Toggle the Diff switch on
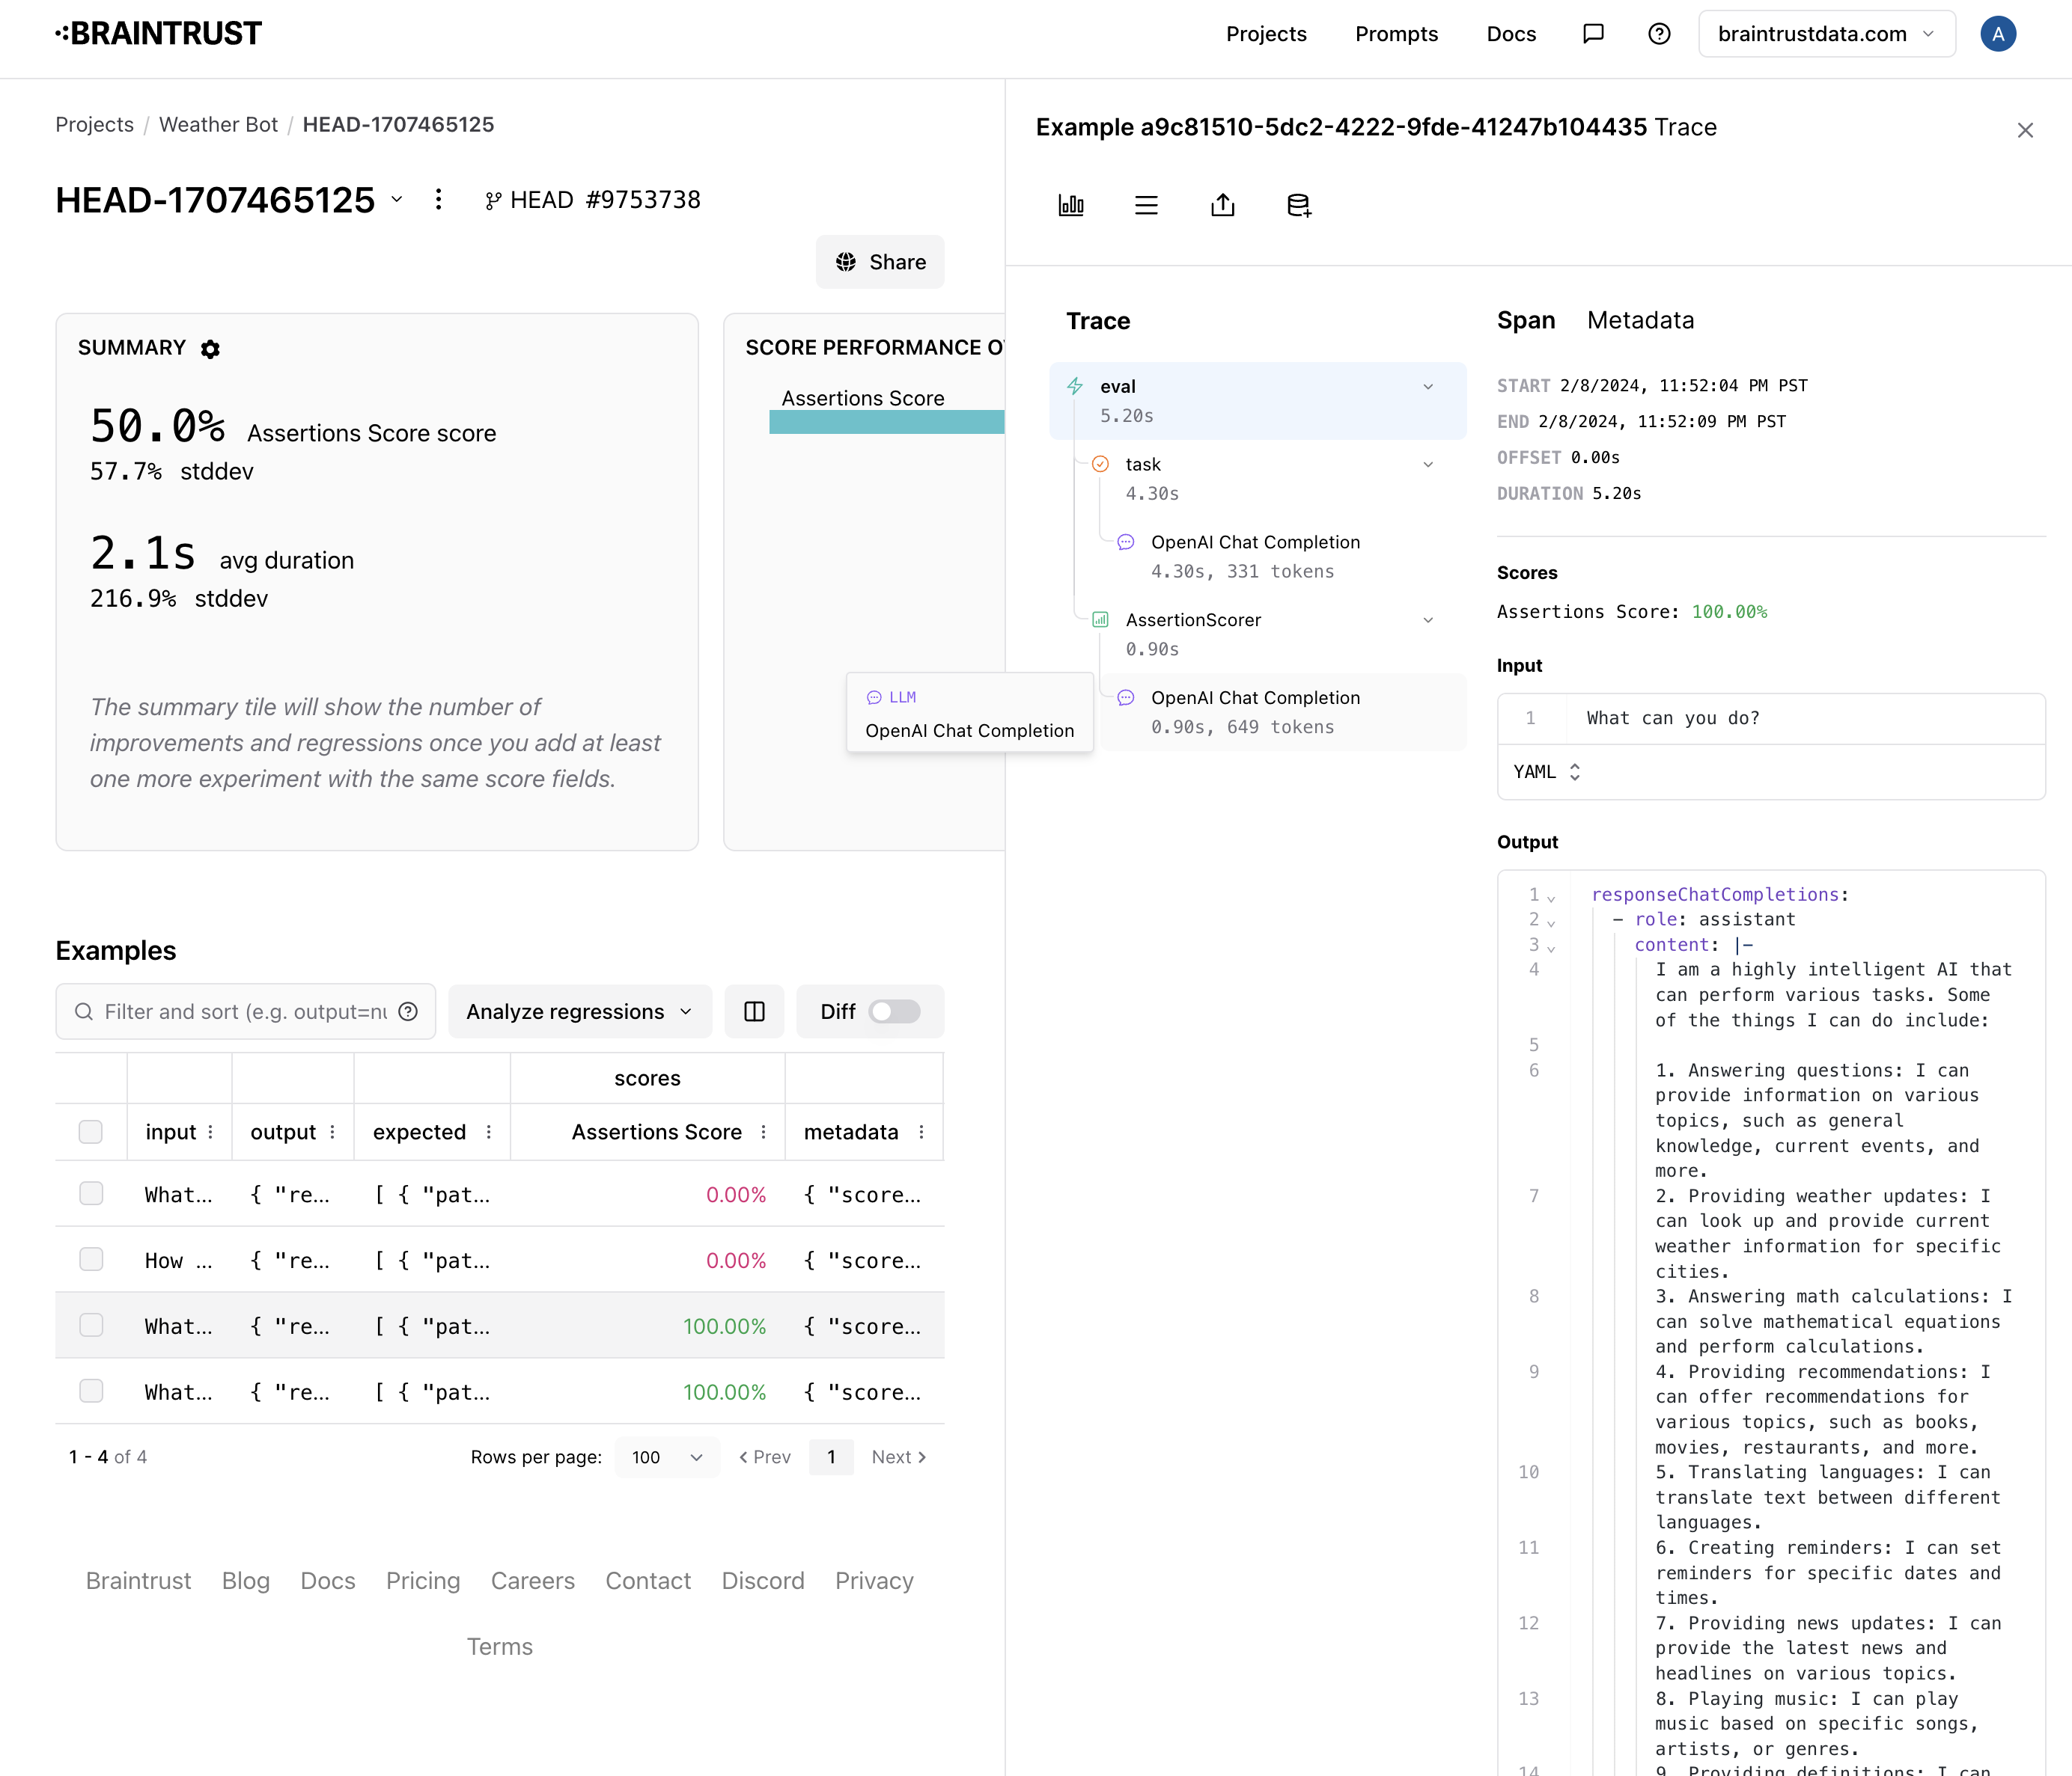Image resolution: width=2072 pixels, height=1776 pixels. click(x=893, y=1011)
